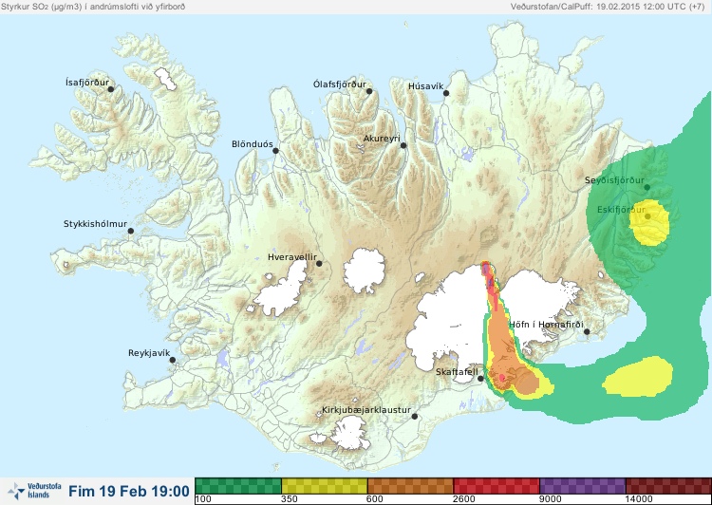
Task: Click the dark red 14000 legend swatch
Action: tap(668, 486)
